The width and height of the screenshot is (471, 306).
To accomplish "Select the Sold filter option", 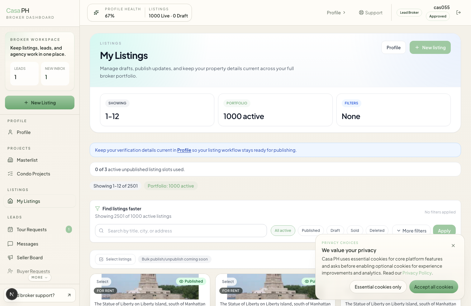I will click(355, 230).
